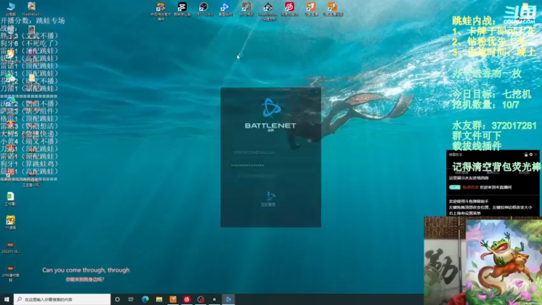The image size is (542, 305).
Task: Open the blue Battle.net desktop shortcut
Action: coord(225,9)
